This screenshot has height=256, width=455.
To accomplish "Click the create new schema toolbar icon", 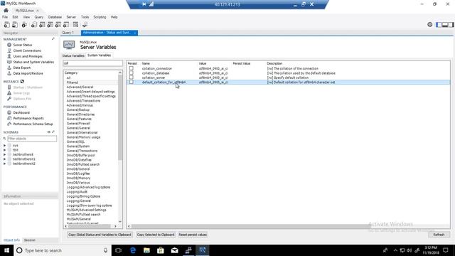I will pyautogui.click(x=34, y=25).
